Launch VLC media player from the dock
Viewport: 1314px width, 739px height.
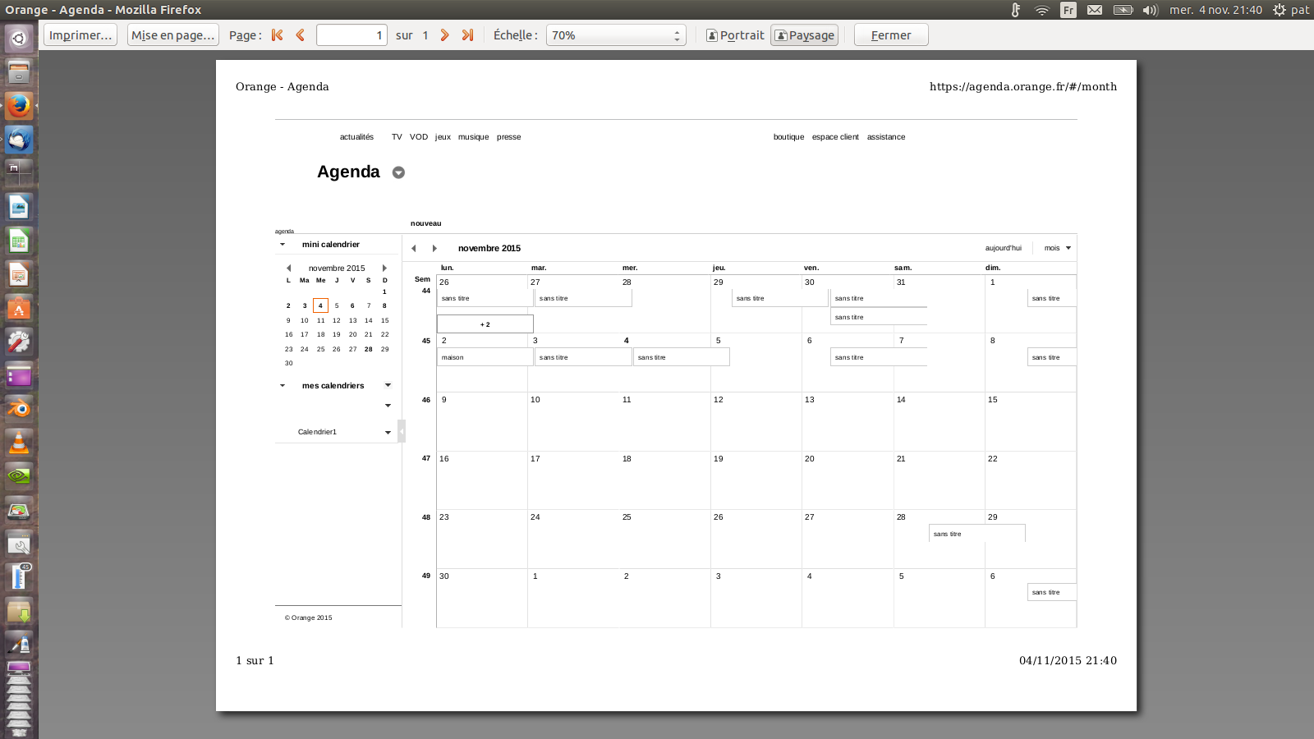click(18, 443)
